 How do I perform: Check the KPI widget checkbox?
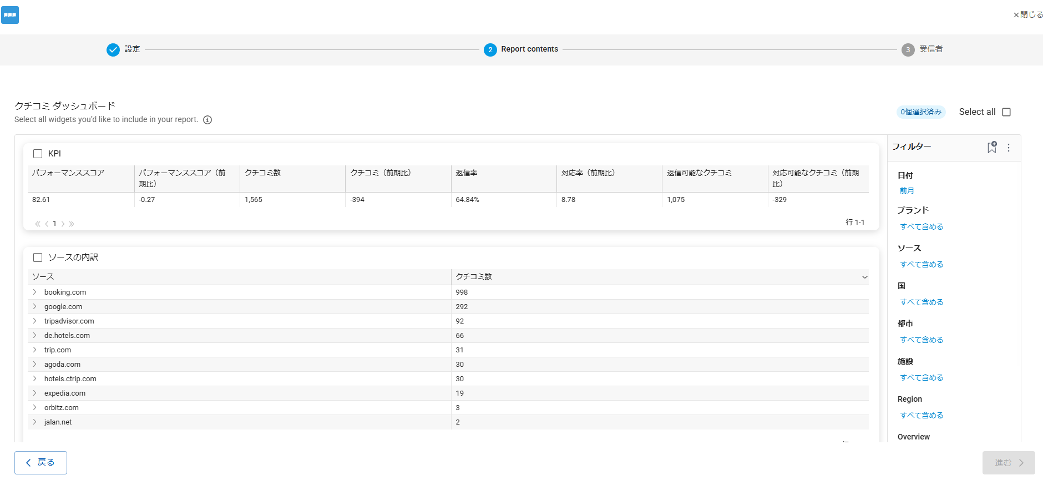click(x=38, y=154)
